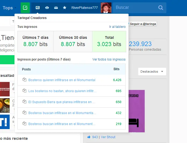This screenshot has height=143, width=187.
Task: Click the user avatar photo
Action: click(106, 8)
